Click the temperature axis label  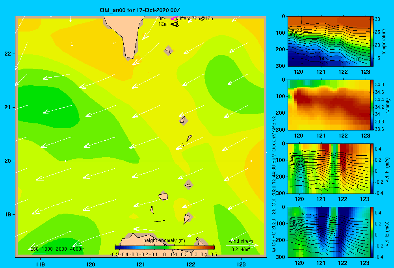[384, 41]
